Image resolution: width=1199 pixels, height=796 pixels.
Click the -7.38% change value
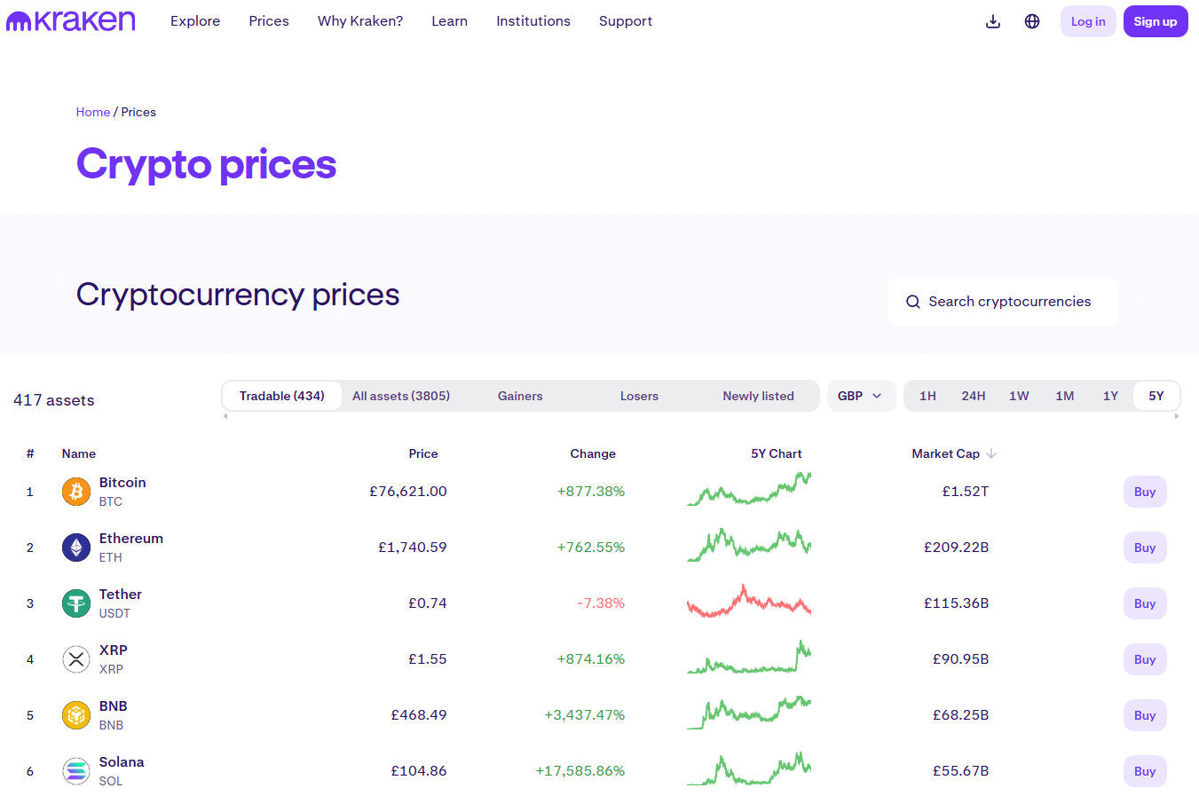[x=601, y=603]
